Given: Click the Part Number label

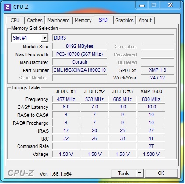Looking at the screenshot, I should pyautogui.click(x=36, y=70).
